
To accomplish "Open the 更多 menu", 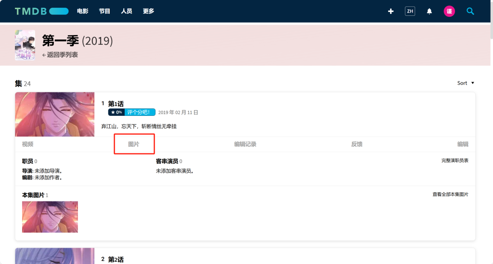I will [x=148, y=11].
